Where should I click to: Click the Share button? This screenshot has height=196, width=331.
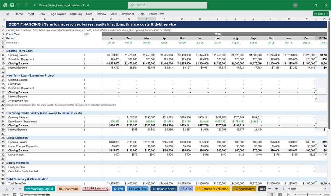(321, 14)
